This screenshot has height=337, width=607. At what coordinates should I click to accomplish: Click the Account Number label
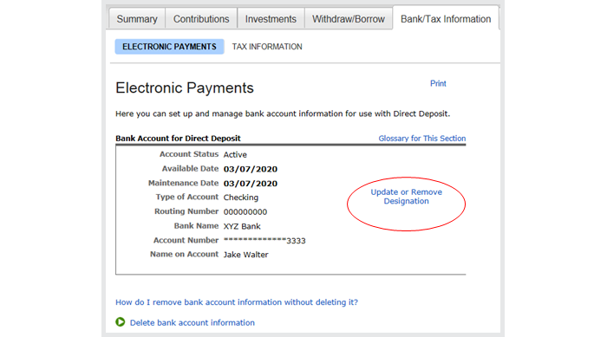click(x=186, y=240)
